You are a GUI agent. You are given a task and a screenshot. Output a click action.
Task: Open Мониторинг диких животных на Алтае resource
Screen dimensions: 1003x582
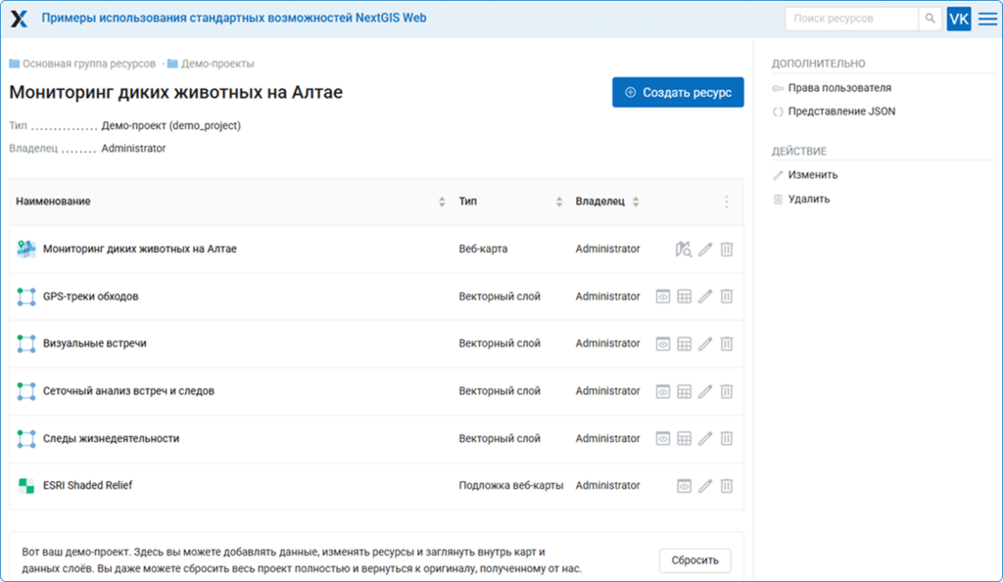coord(139,249)
